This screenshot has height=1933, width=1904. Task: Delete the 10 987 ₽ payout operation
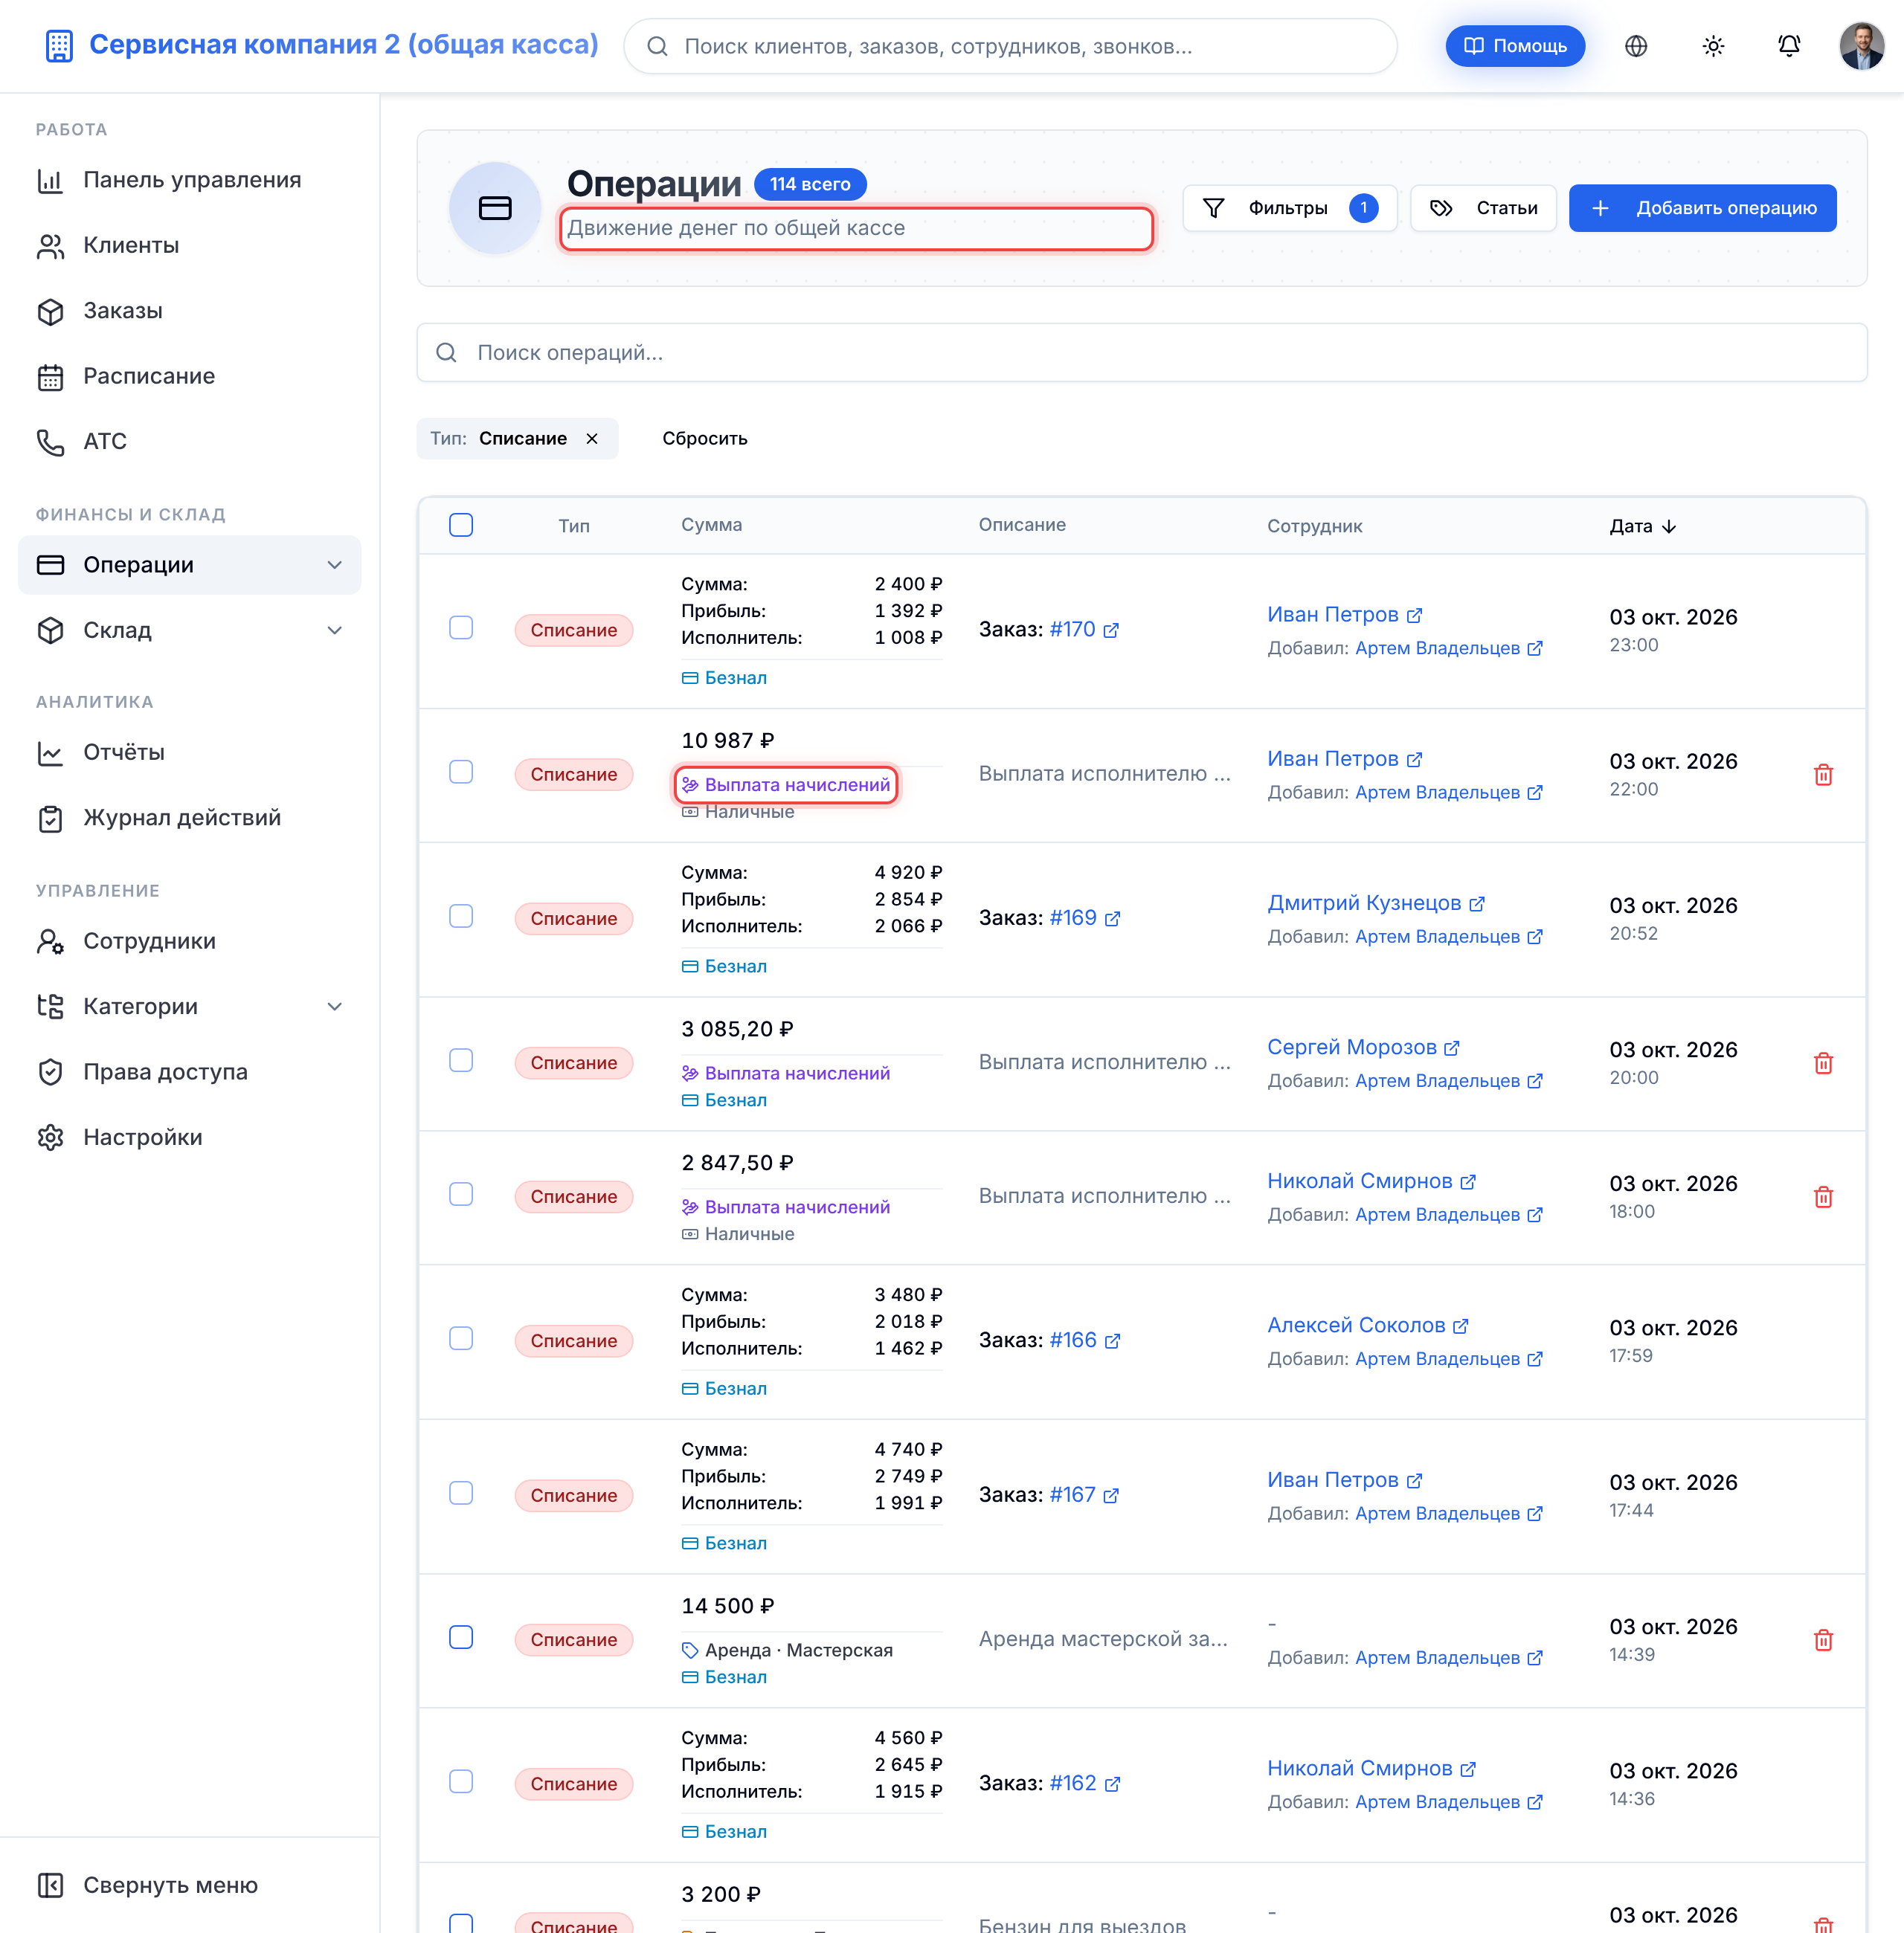click(1822, 775)
